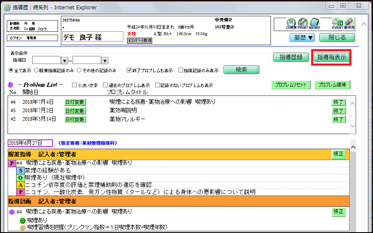Click the Internet Explorer logo in title bar
Viewport: 373px width, 233px height.
7,7
